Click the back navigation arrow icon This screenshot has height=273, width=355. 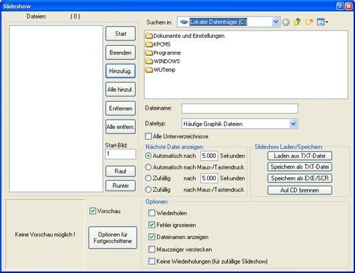pos(286,22)
